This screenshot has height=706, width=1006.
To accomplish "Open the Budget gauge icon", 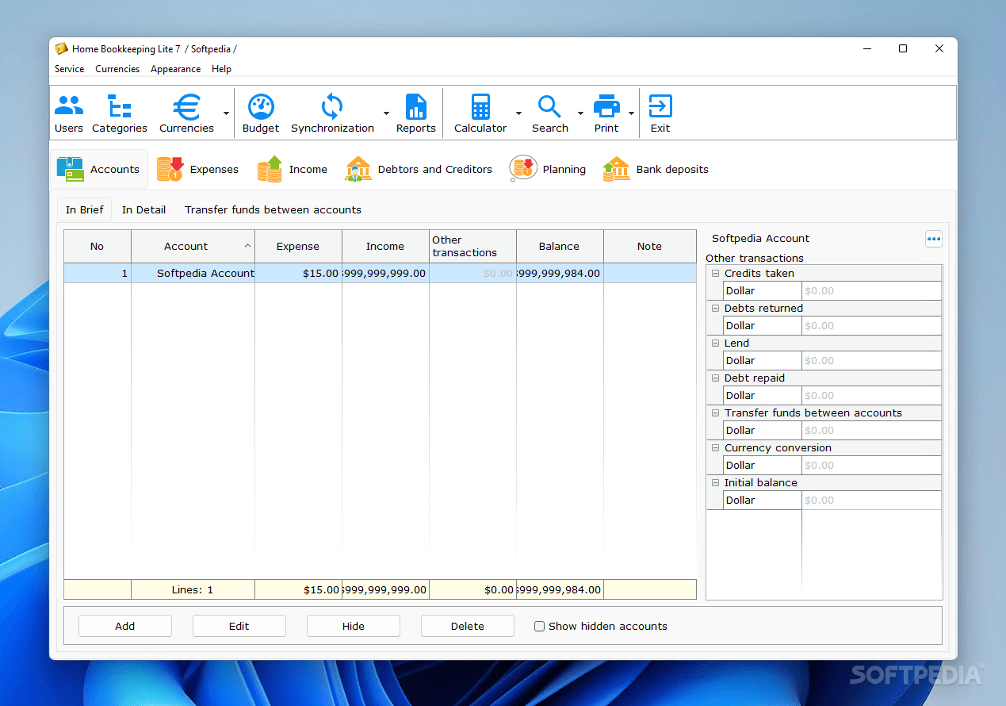I will (261, 113).
